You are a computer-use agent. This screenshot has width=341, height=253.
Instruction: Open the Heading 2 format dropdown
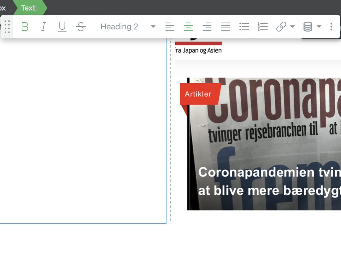pyautogui.click(x=128, y=27)
